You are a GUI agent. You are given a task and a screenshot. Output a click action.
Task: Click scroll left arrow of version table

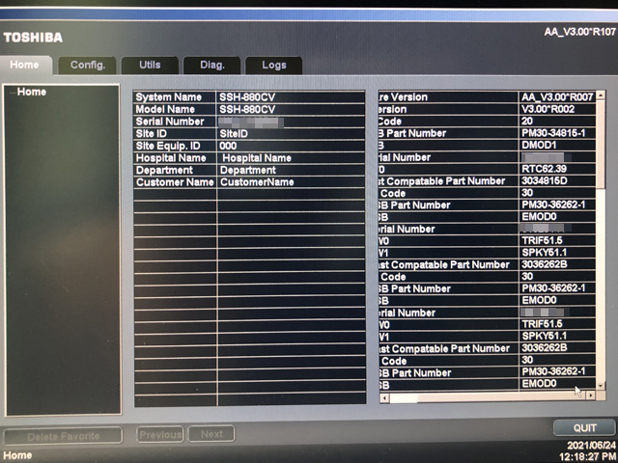click(x=384, y=397)
